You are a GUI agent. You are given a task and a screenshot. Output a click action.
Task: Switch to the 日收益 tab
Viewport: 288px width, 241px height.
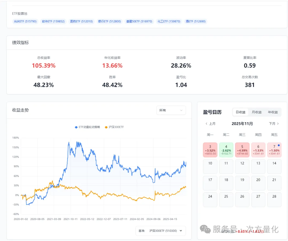point(241,112)
